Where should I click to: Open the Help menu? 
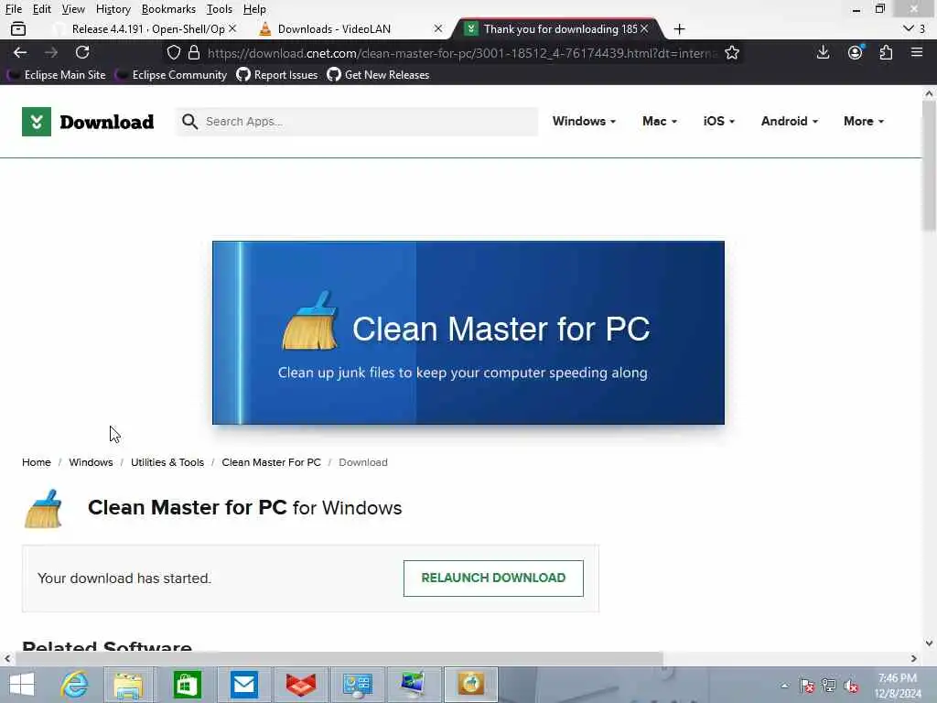coord(254,9)
